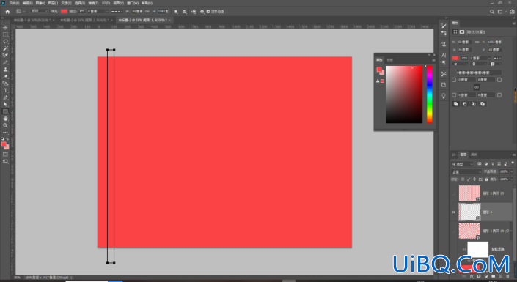Switch to the second document tab
Viewport: 517px width, 282px height.
pyautogui.click(x=84, y=20)
